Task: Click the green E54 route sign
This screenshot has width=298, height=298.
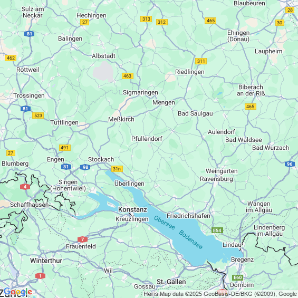Action: tap(217, 230)
